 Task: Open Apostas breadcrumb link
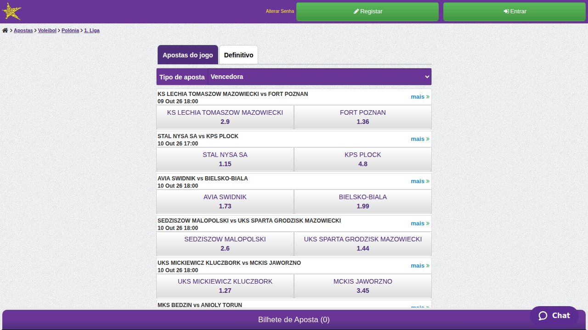tap(23, 30)
